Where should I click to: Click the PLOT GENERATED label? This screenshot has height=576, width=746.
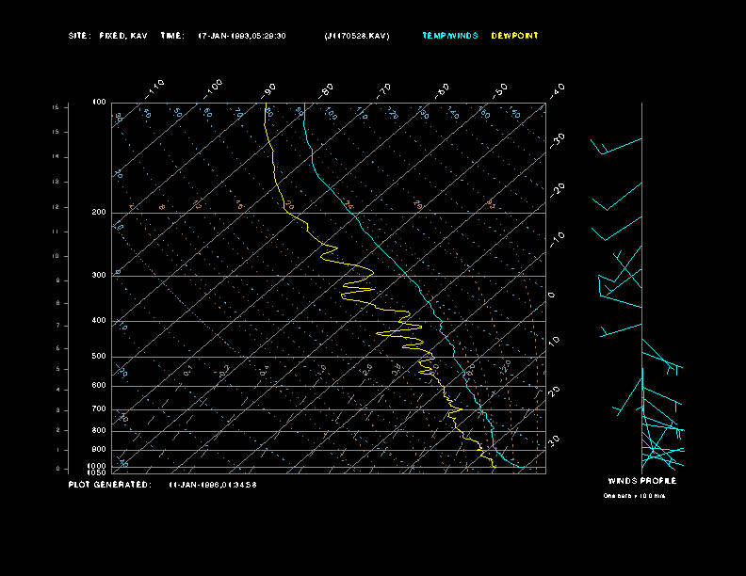[x=109, y=485]
